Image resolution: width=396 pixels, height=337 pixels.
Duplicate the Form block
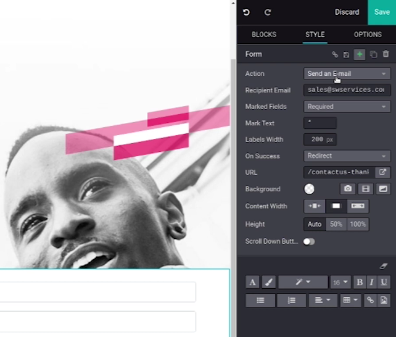tap(373, 54)
